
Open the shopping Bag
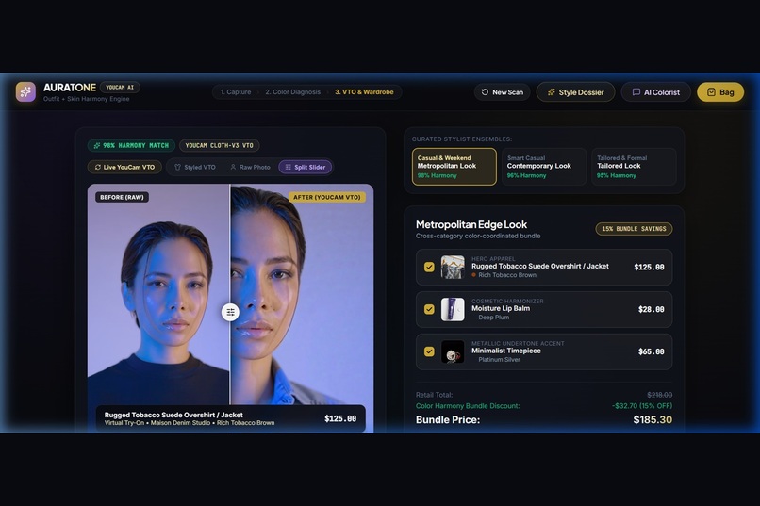(720, 92)
